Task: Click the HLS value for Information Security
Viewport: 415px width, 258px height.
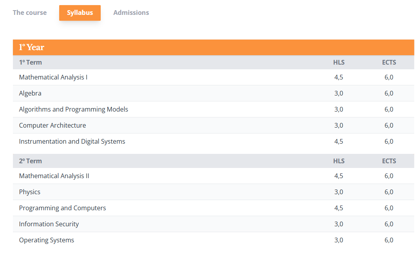Action: tap(339, 224)
